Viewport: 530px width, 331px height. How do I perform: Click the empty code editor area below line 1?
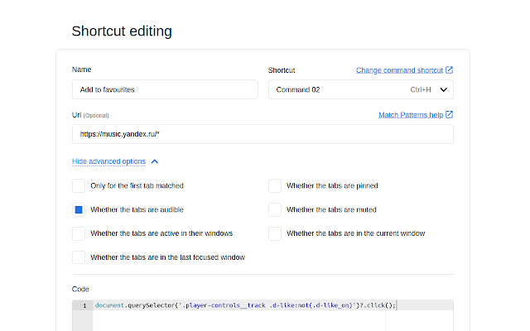(273, 321)
